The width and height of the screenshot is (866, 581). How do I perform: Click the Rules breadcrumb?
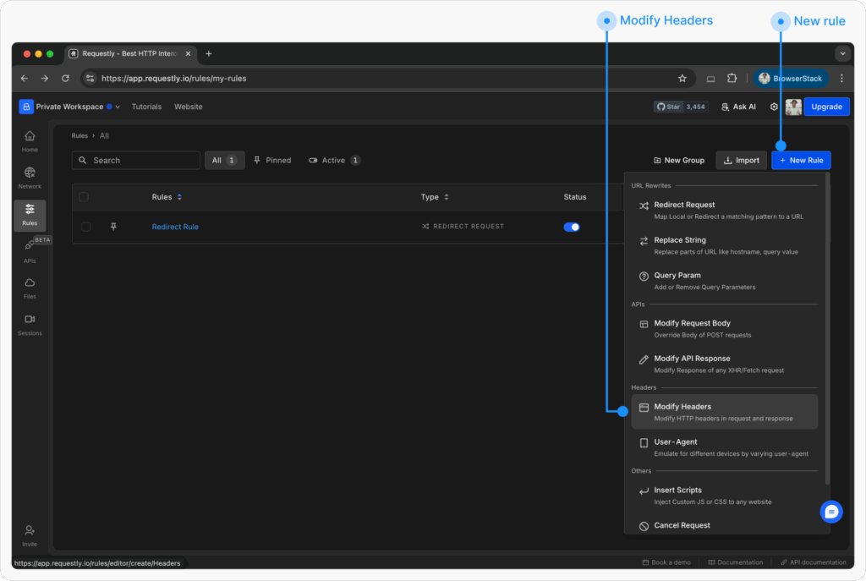[x=79, y=135]
